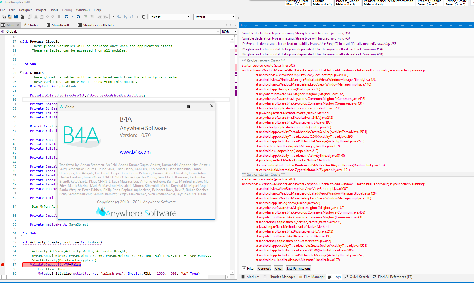The image size is (474, 283).
Task: Toggle bookmark with the bookmark icon
Action: (59, 17)
